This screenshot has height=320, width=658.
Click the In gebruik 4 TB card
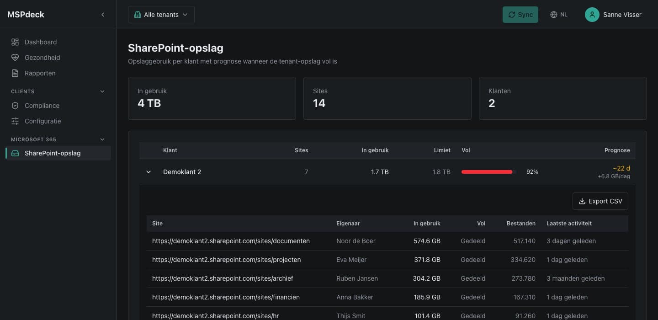click(212, 98)
